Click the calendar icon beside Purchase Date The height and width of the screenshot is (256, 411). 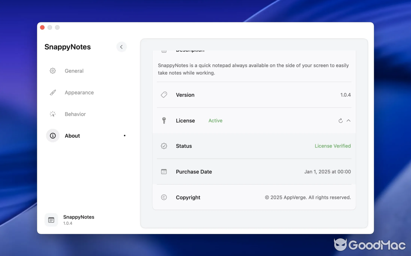[164, 172]
